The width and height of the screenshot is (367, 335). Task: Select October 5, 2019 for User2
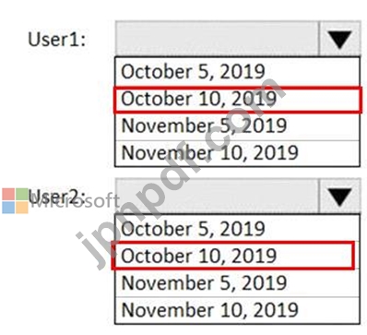click(237, 229)
